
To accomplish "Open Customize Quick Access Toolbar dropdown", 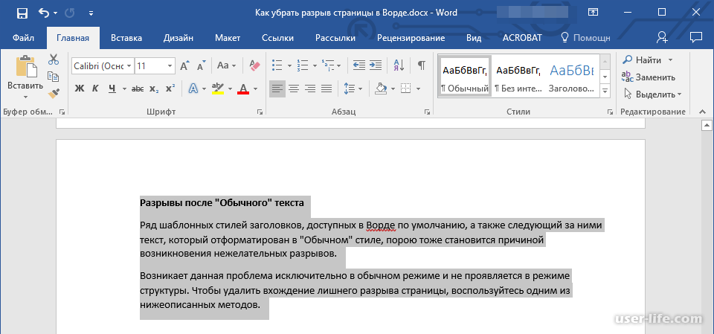I will point(91,13).
